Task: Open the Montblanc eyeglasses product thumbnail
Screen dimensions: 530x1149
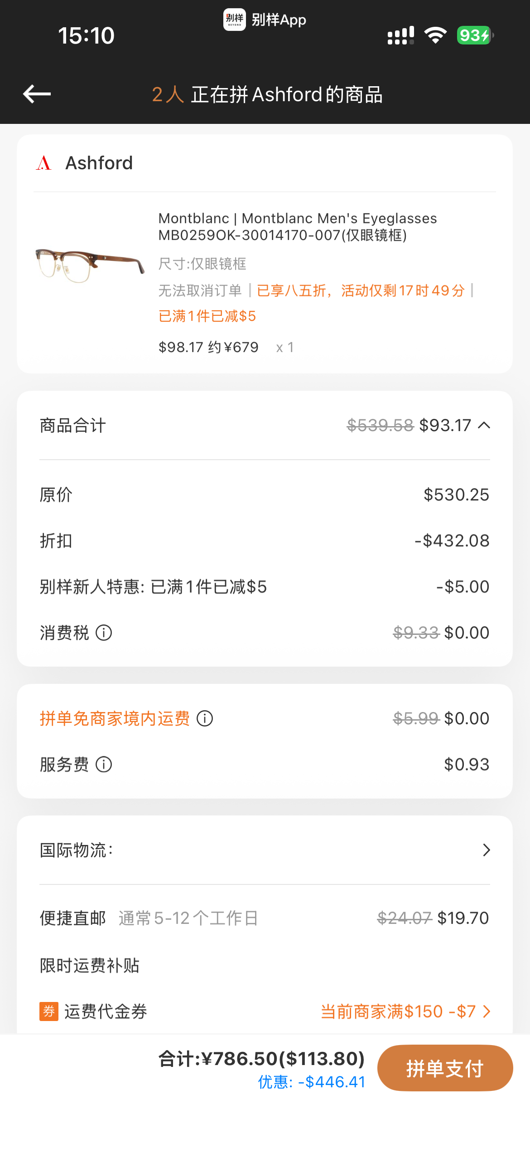Action: [x=90, y=265]
